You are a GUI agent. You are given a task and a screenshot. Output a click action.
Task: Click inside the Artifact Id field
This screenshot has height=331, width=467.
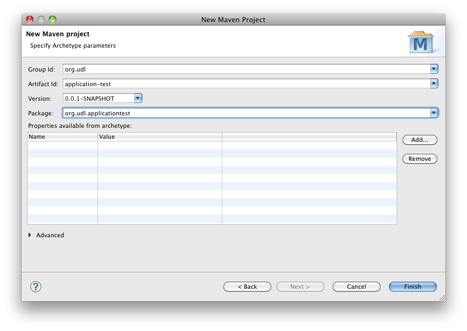point(246,83)
